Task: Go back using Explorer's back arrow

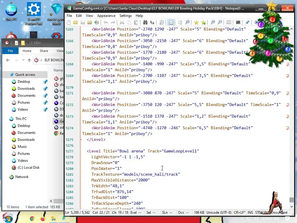Action: [8, 60]
